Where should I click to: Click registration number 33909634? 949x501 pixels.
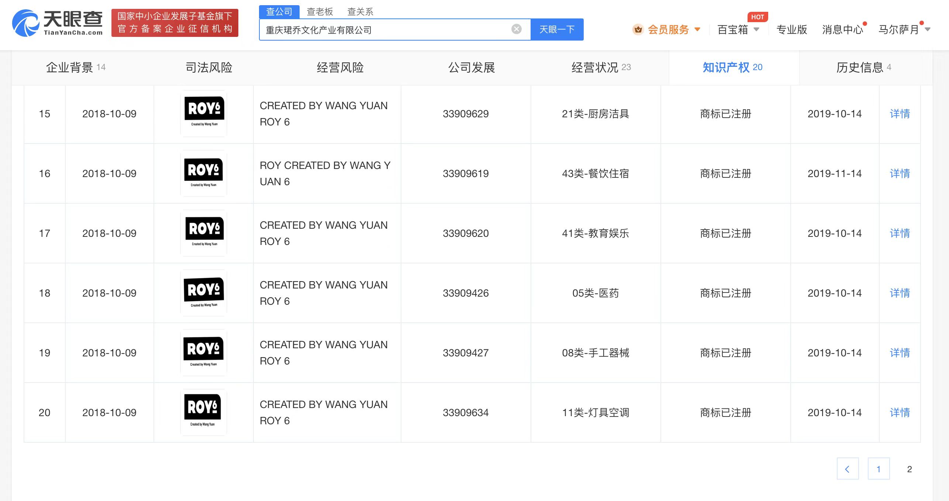coord(466,412)
